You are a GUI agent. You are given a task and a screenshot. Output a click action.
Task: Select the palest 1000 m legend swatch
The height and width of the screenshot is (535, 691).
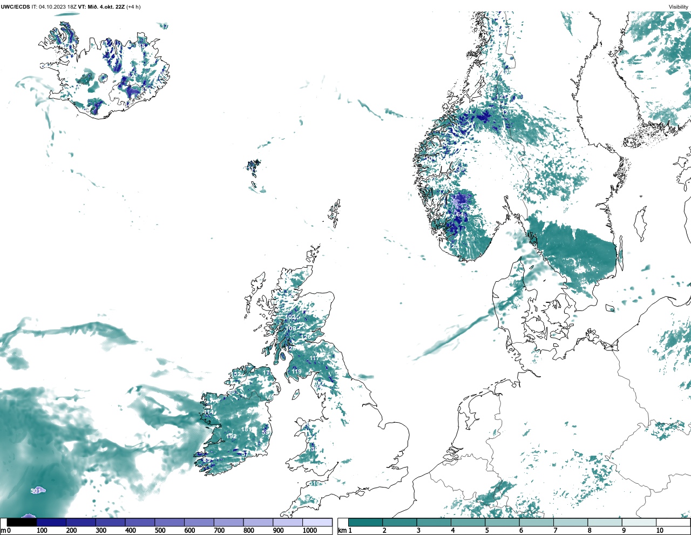point(317,523)
